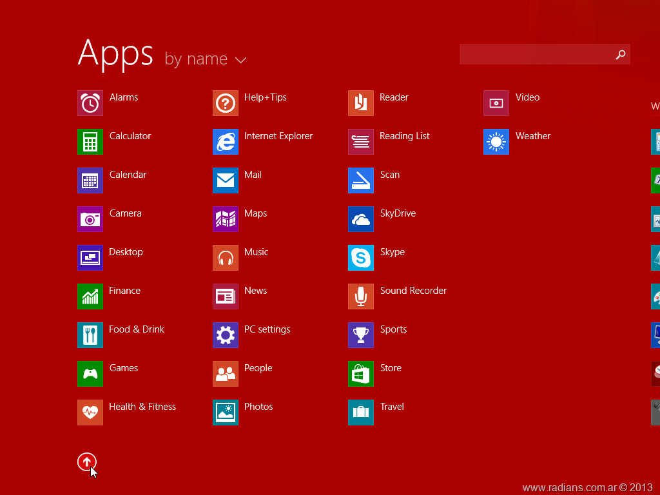The width and height of the screenshot is (660, 495).
Task: Click the up arrow to return to Start
Action: tap(87, 461)
